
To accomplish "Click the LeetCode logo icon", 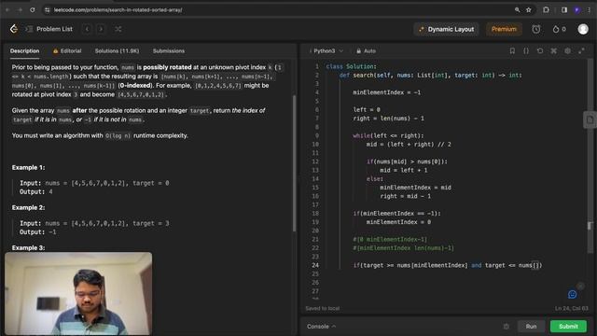I will tap(14, 29).
